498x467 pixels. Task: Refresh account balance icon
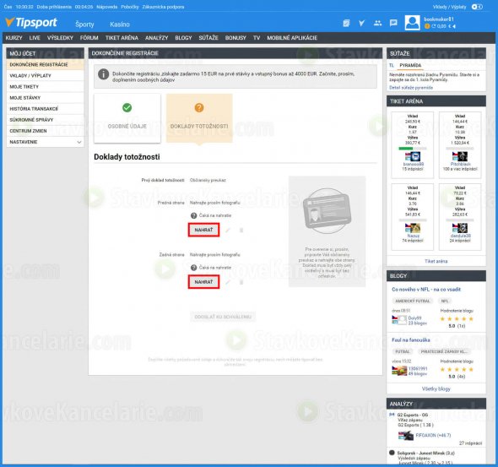(434, 26)
